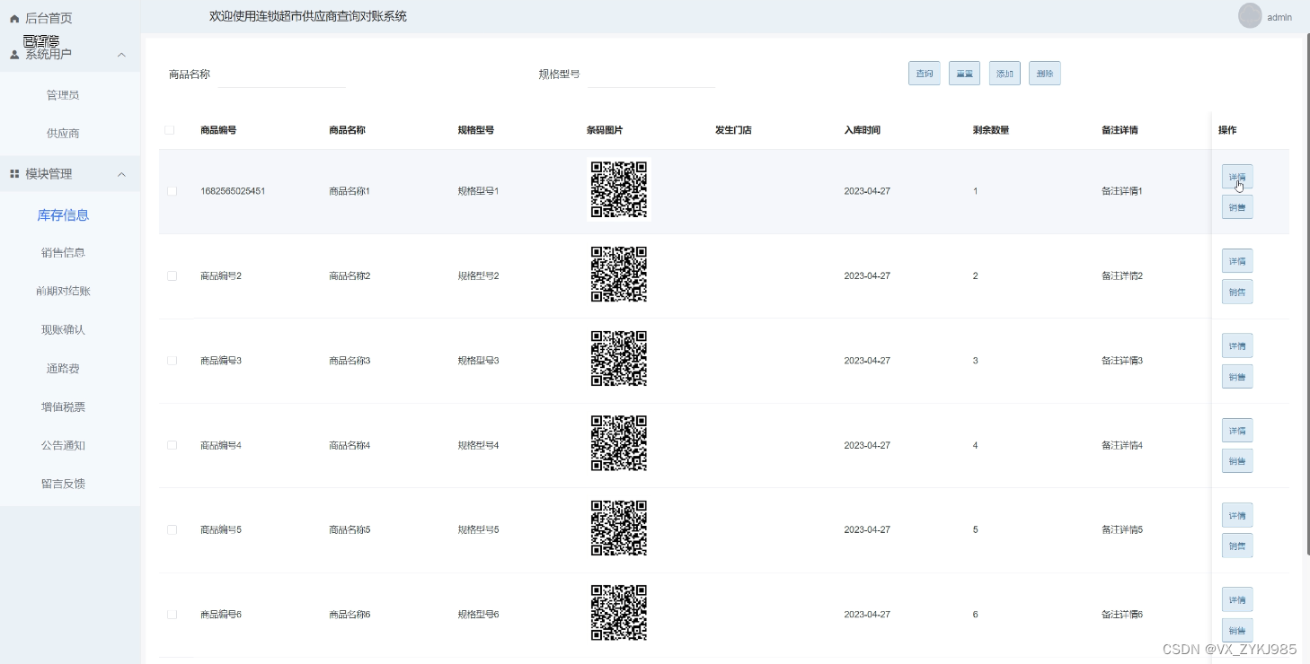Collapse the 模块管理 menu with its chevron
Image resolution: width=1310 pixels, height=664 pixels.
(122, 174)
